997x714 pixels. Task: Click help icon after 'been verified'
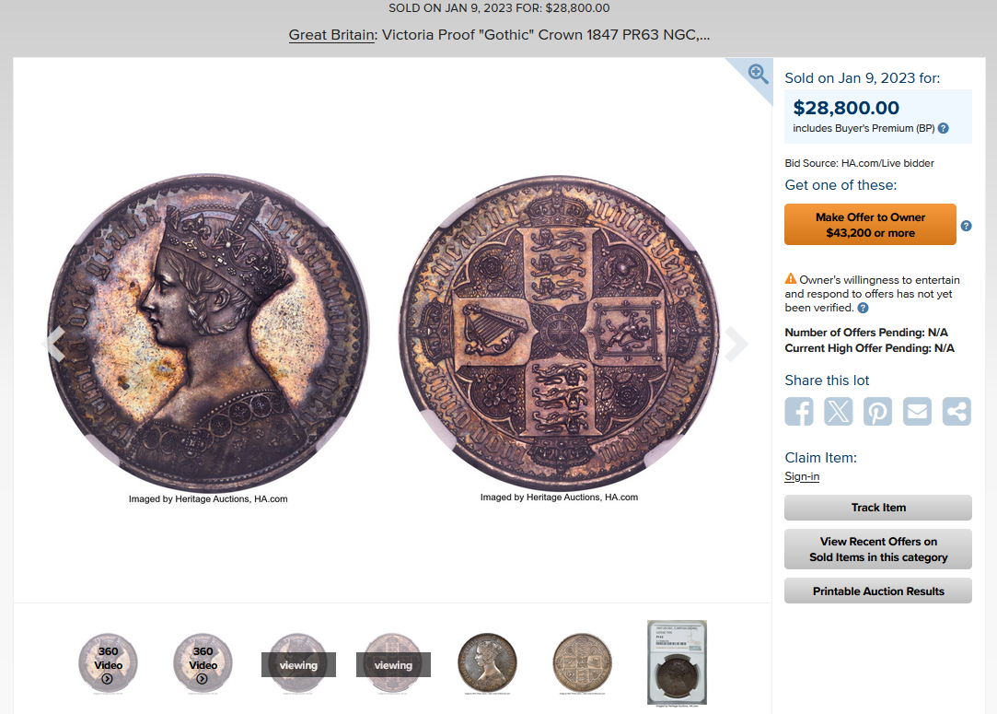[863, 308]
